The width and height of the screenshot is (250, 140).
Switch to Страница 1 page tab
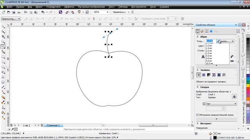pyautogui.click(x=53, y=125)
